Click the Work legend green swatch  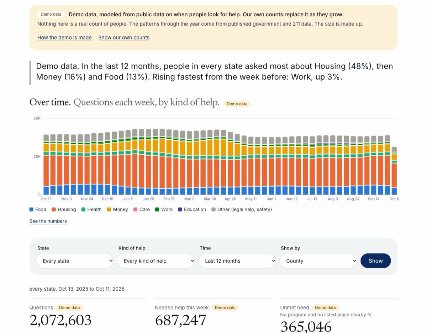pyautogui.click(x=157, y=210)
